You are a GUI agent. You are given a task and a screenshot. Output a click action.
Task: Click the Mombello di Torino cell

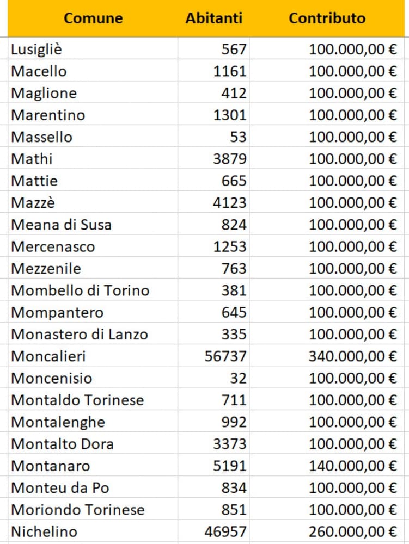80,290
